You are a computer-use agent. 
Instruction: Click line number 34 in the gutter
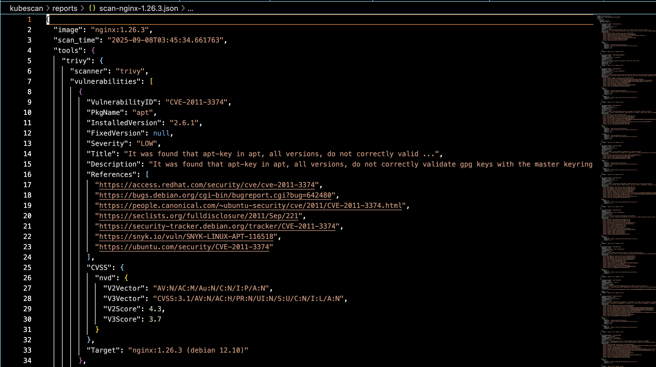(x=27, y=361)
